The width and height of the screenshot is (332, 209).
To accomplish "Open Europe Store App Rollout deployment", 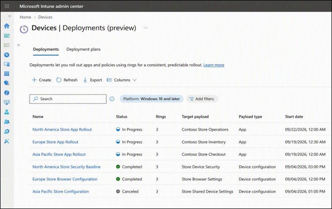I will tap(55, 142).
